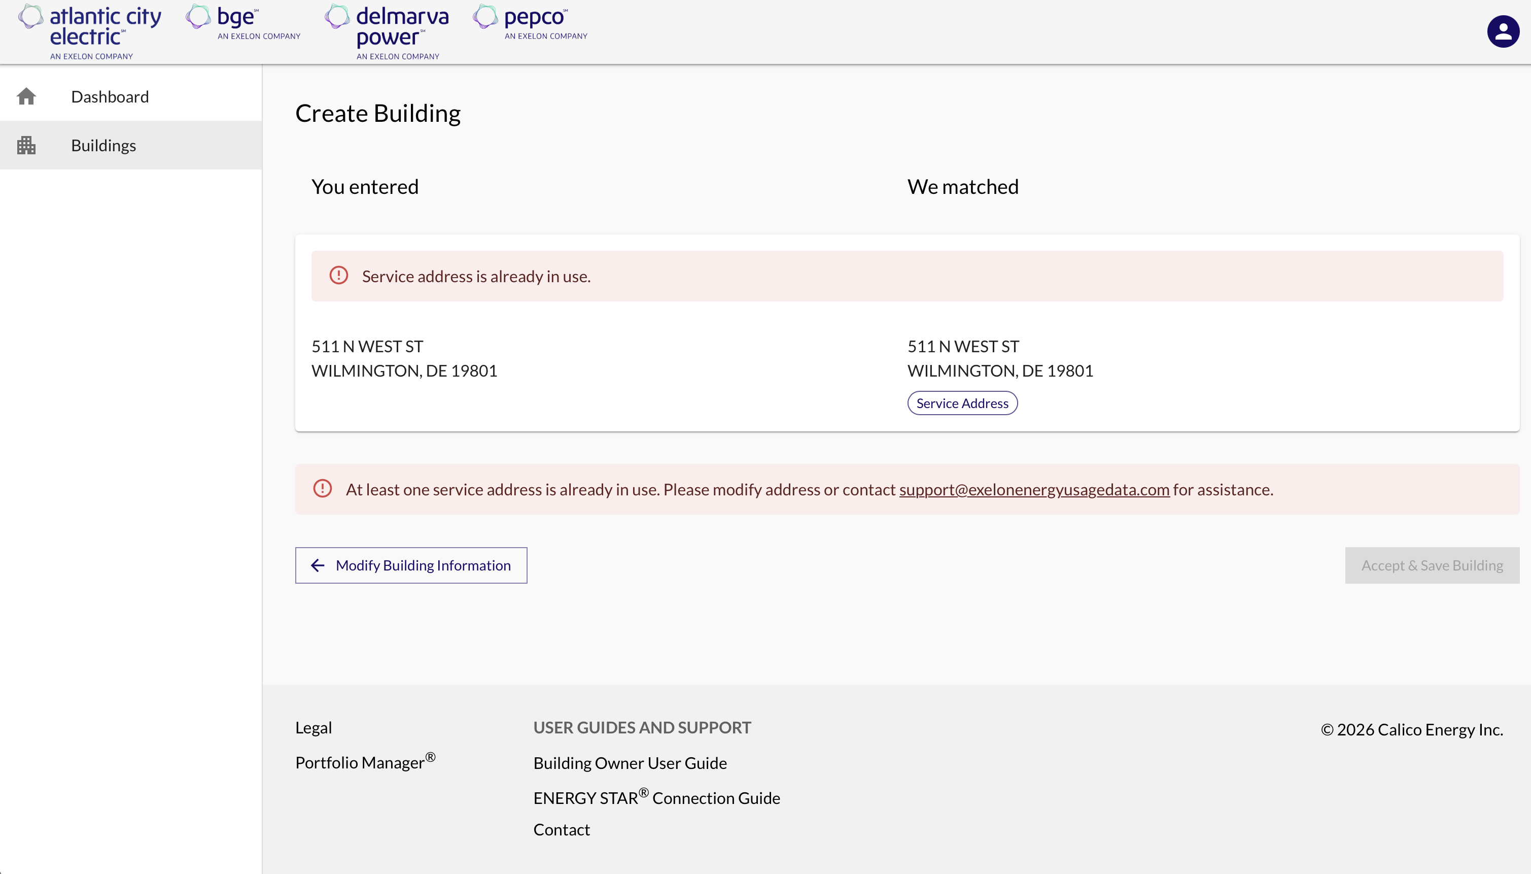Open the Building Owner User Guide
1531x874 pixels.
click(x=630, y=763)
